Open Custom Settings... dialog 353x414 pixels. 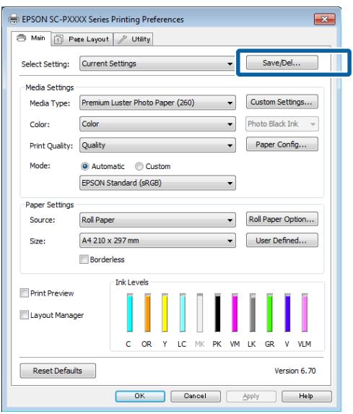(x=282, y=102)
